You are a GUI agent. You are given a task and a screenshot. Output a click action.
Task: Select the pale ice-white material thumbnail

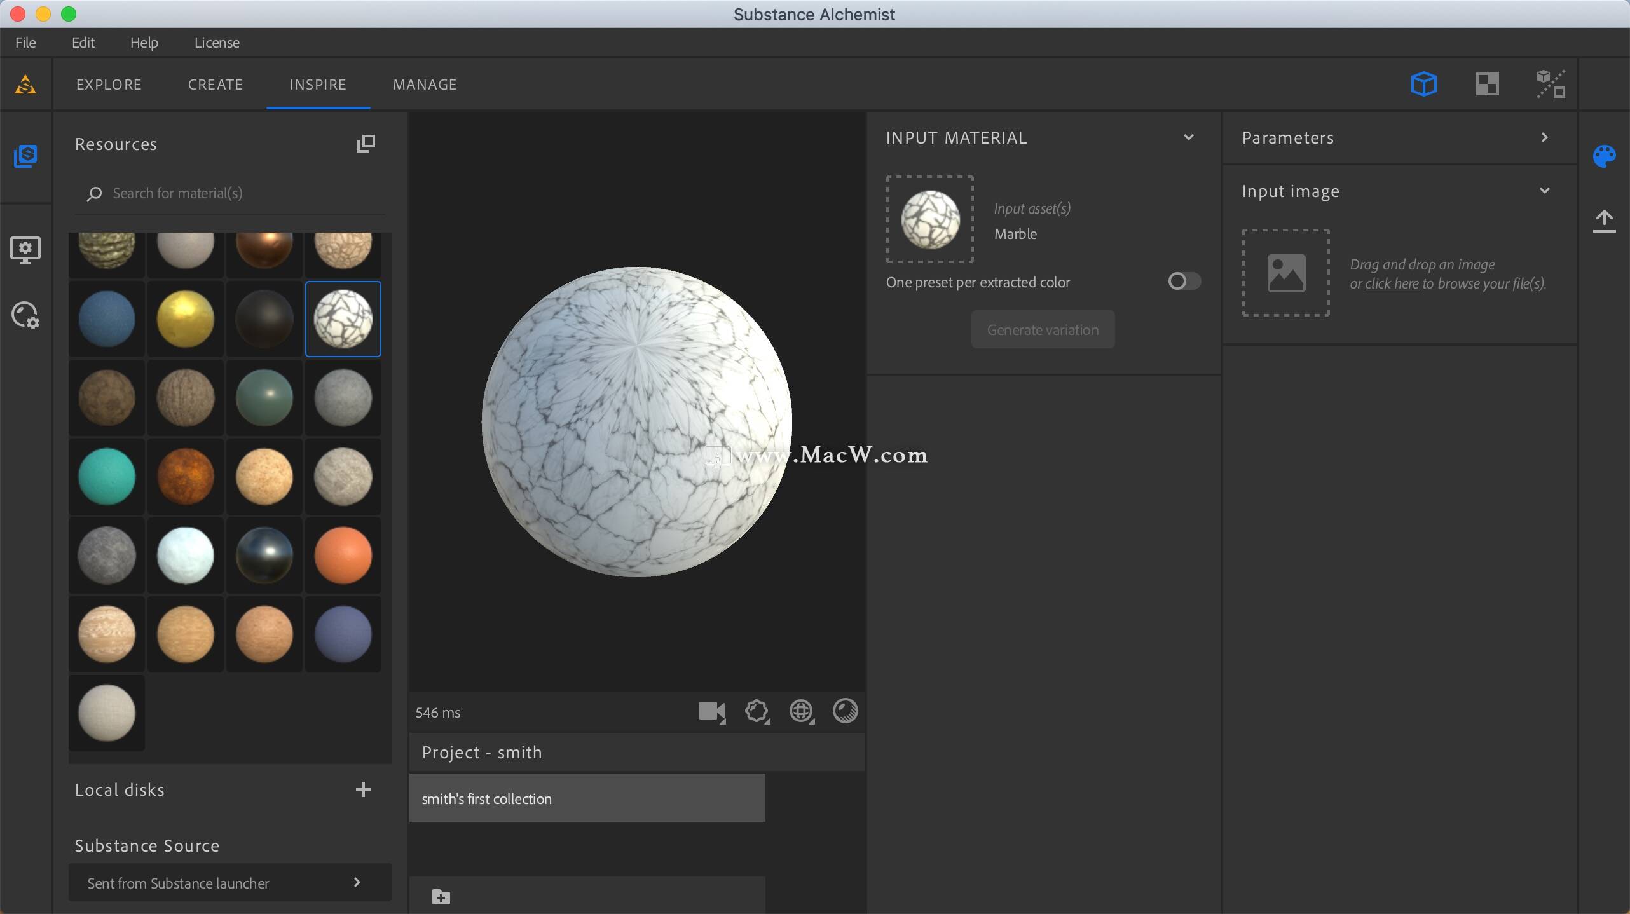(x=186, y=556)
